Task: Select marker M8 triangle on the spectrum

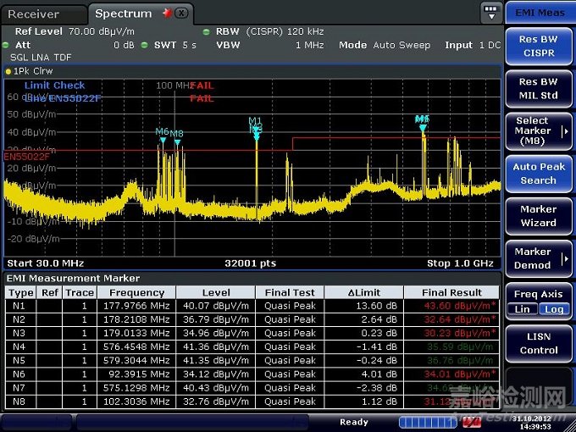Action: (x=177, y=142)
